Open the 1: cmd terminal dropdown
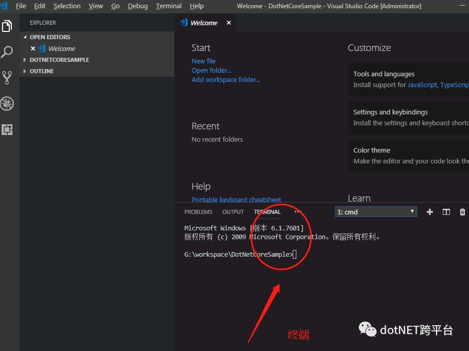The height and width of the screenshot is (351, 469). click(x=376, y=212)
